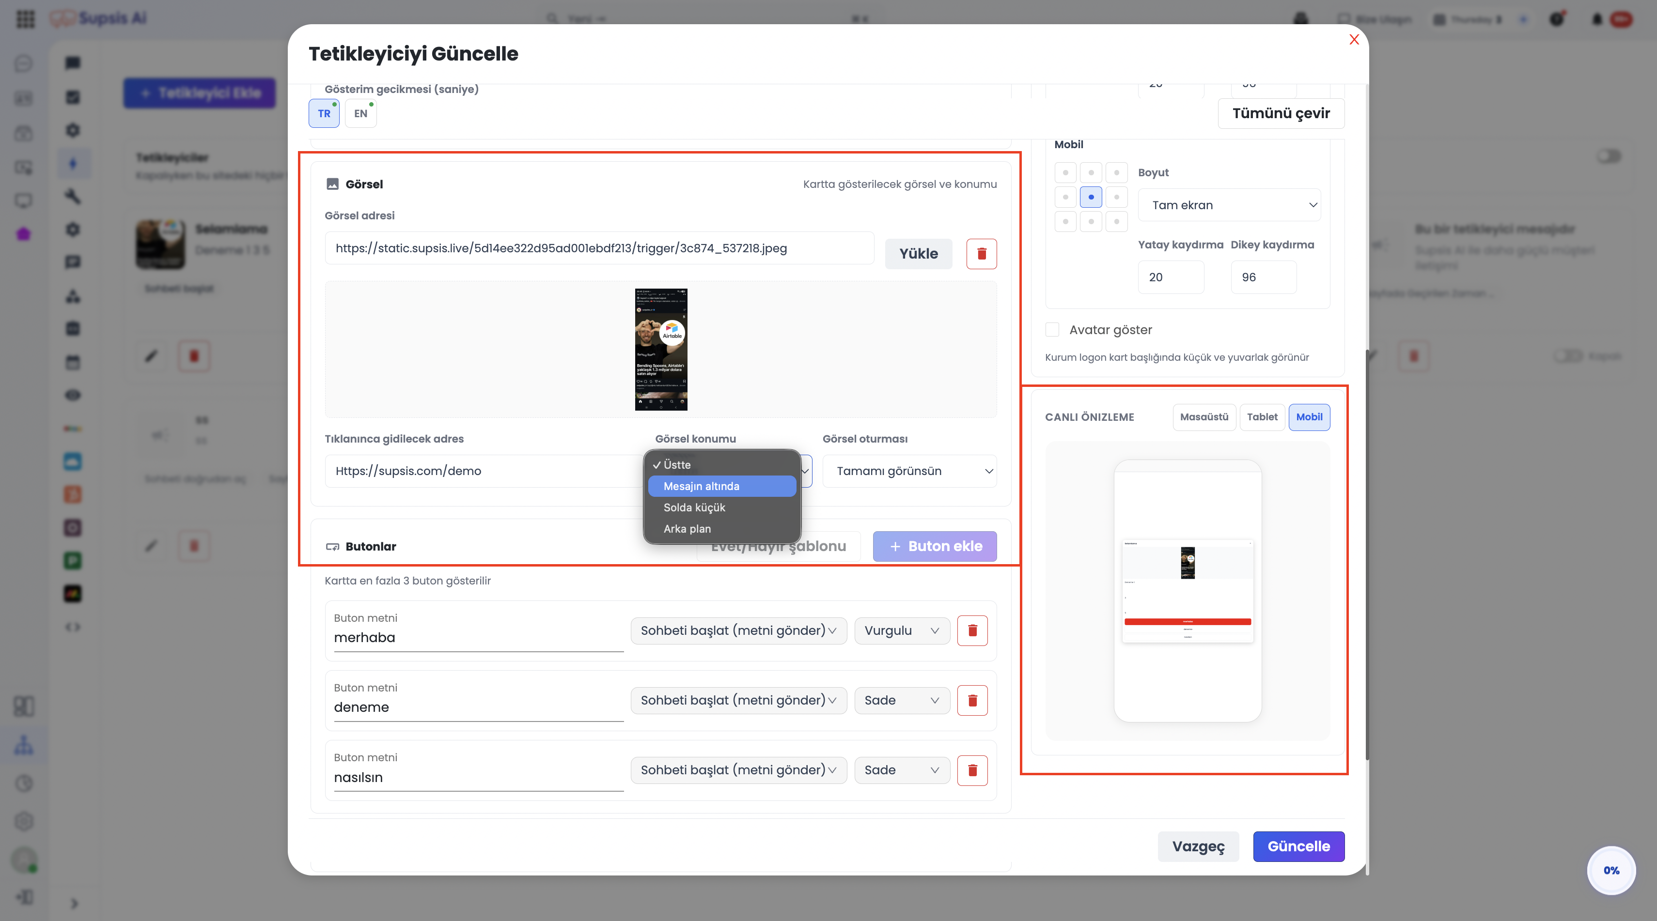Click the Butonlar section icon

[332, 547]
